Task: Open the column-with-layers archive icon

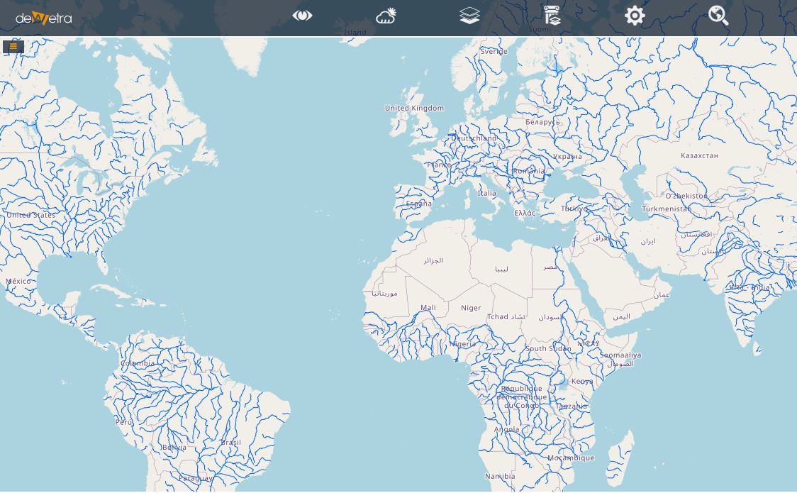Action: click(x=552, y=16)
